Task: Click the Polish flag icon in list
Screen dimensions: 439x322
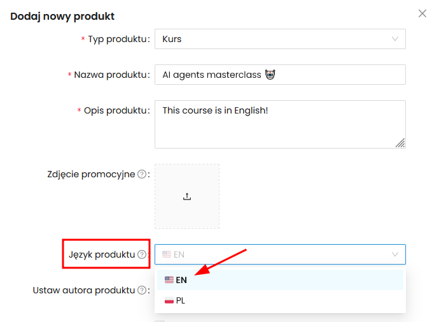Action: (x=169, y=300)
